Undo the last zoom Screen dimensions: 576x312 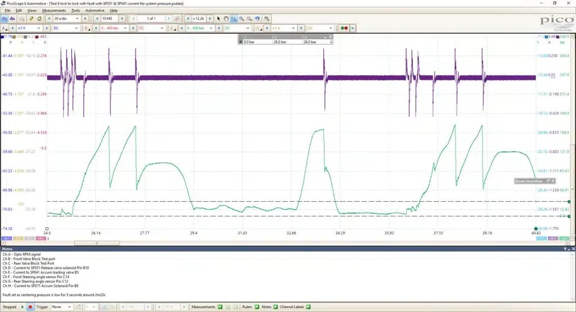258,19
